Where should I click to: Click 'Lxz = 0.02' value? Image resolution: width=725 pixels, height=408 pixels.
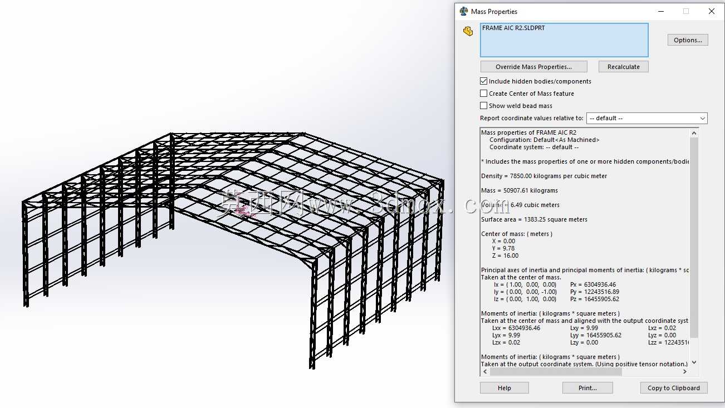(x=662, y=328)
